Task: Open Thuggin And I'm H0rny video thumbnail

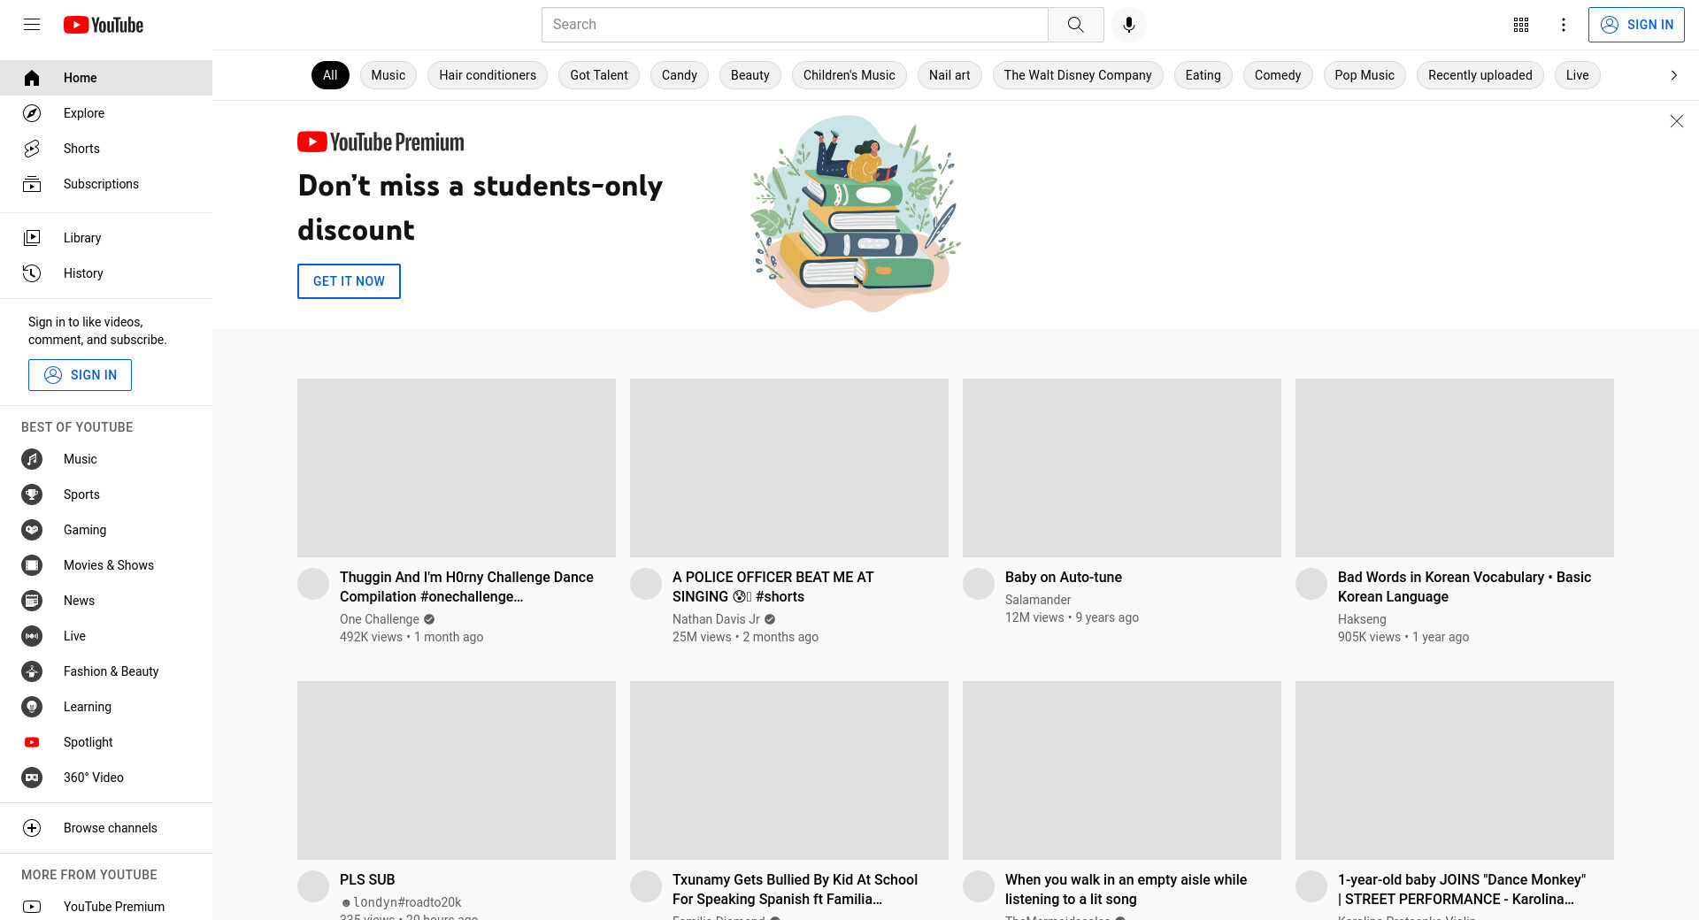Action: click(457, 468)
